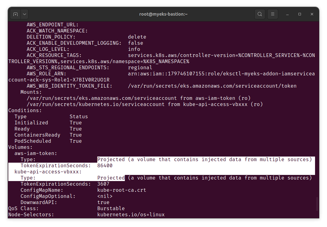Click the AWS_ROLE_ARN: label
The image size is (327, 227).
47,74
